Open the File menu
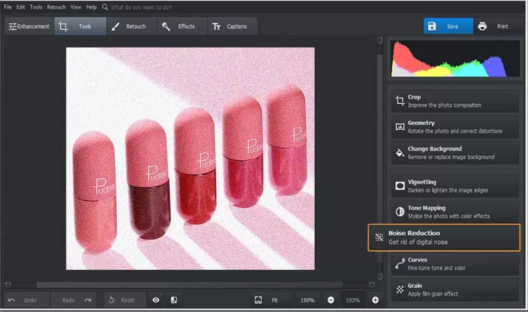The width and height of the screenshot is (528, 312). coord(8,7)
